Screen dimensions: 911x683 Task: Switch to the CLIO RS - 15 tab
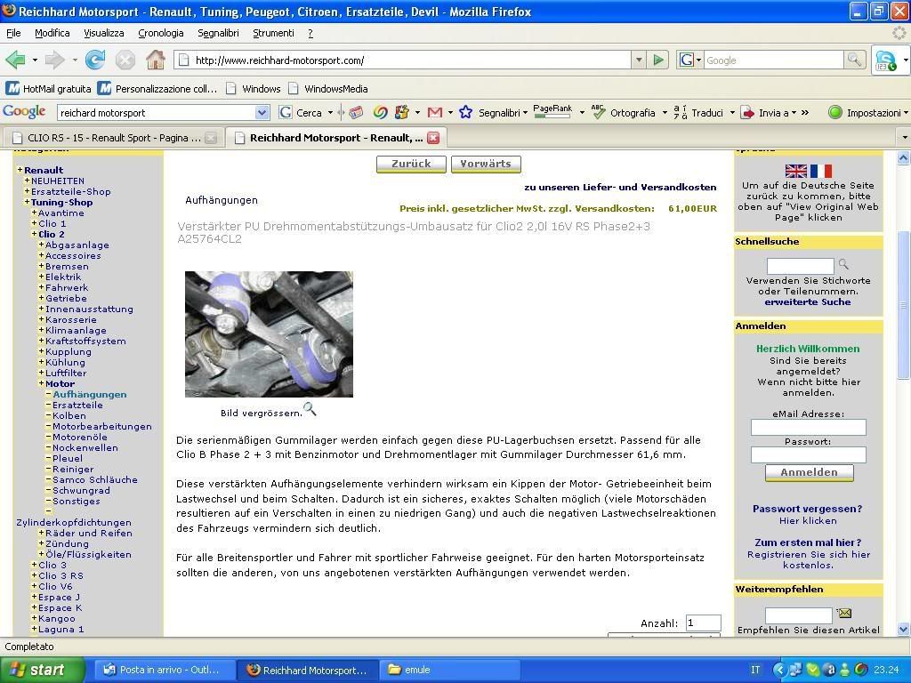pyautogui.click(x=113, y=138)
